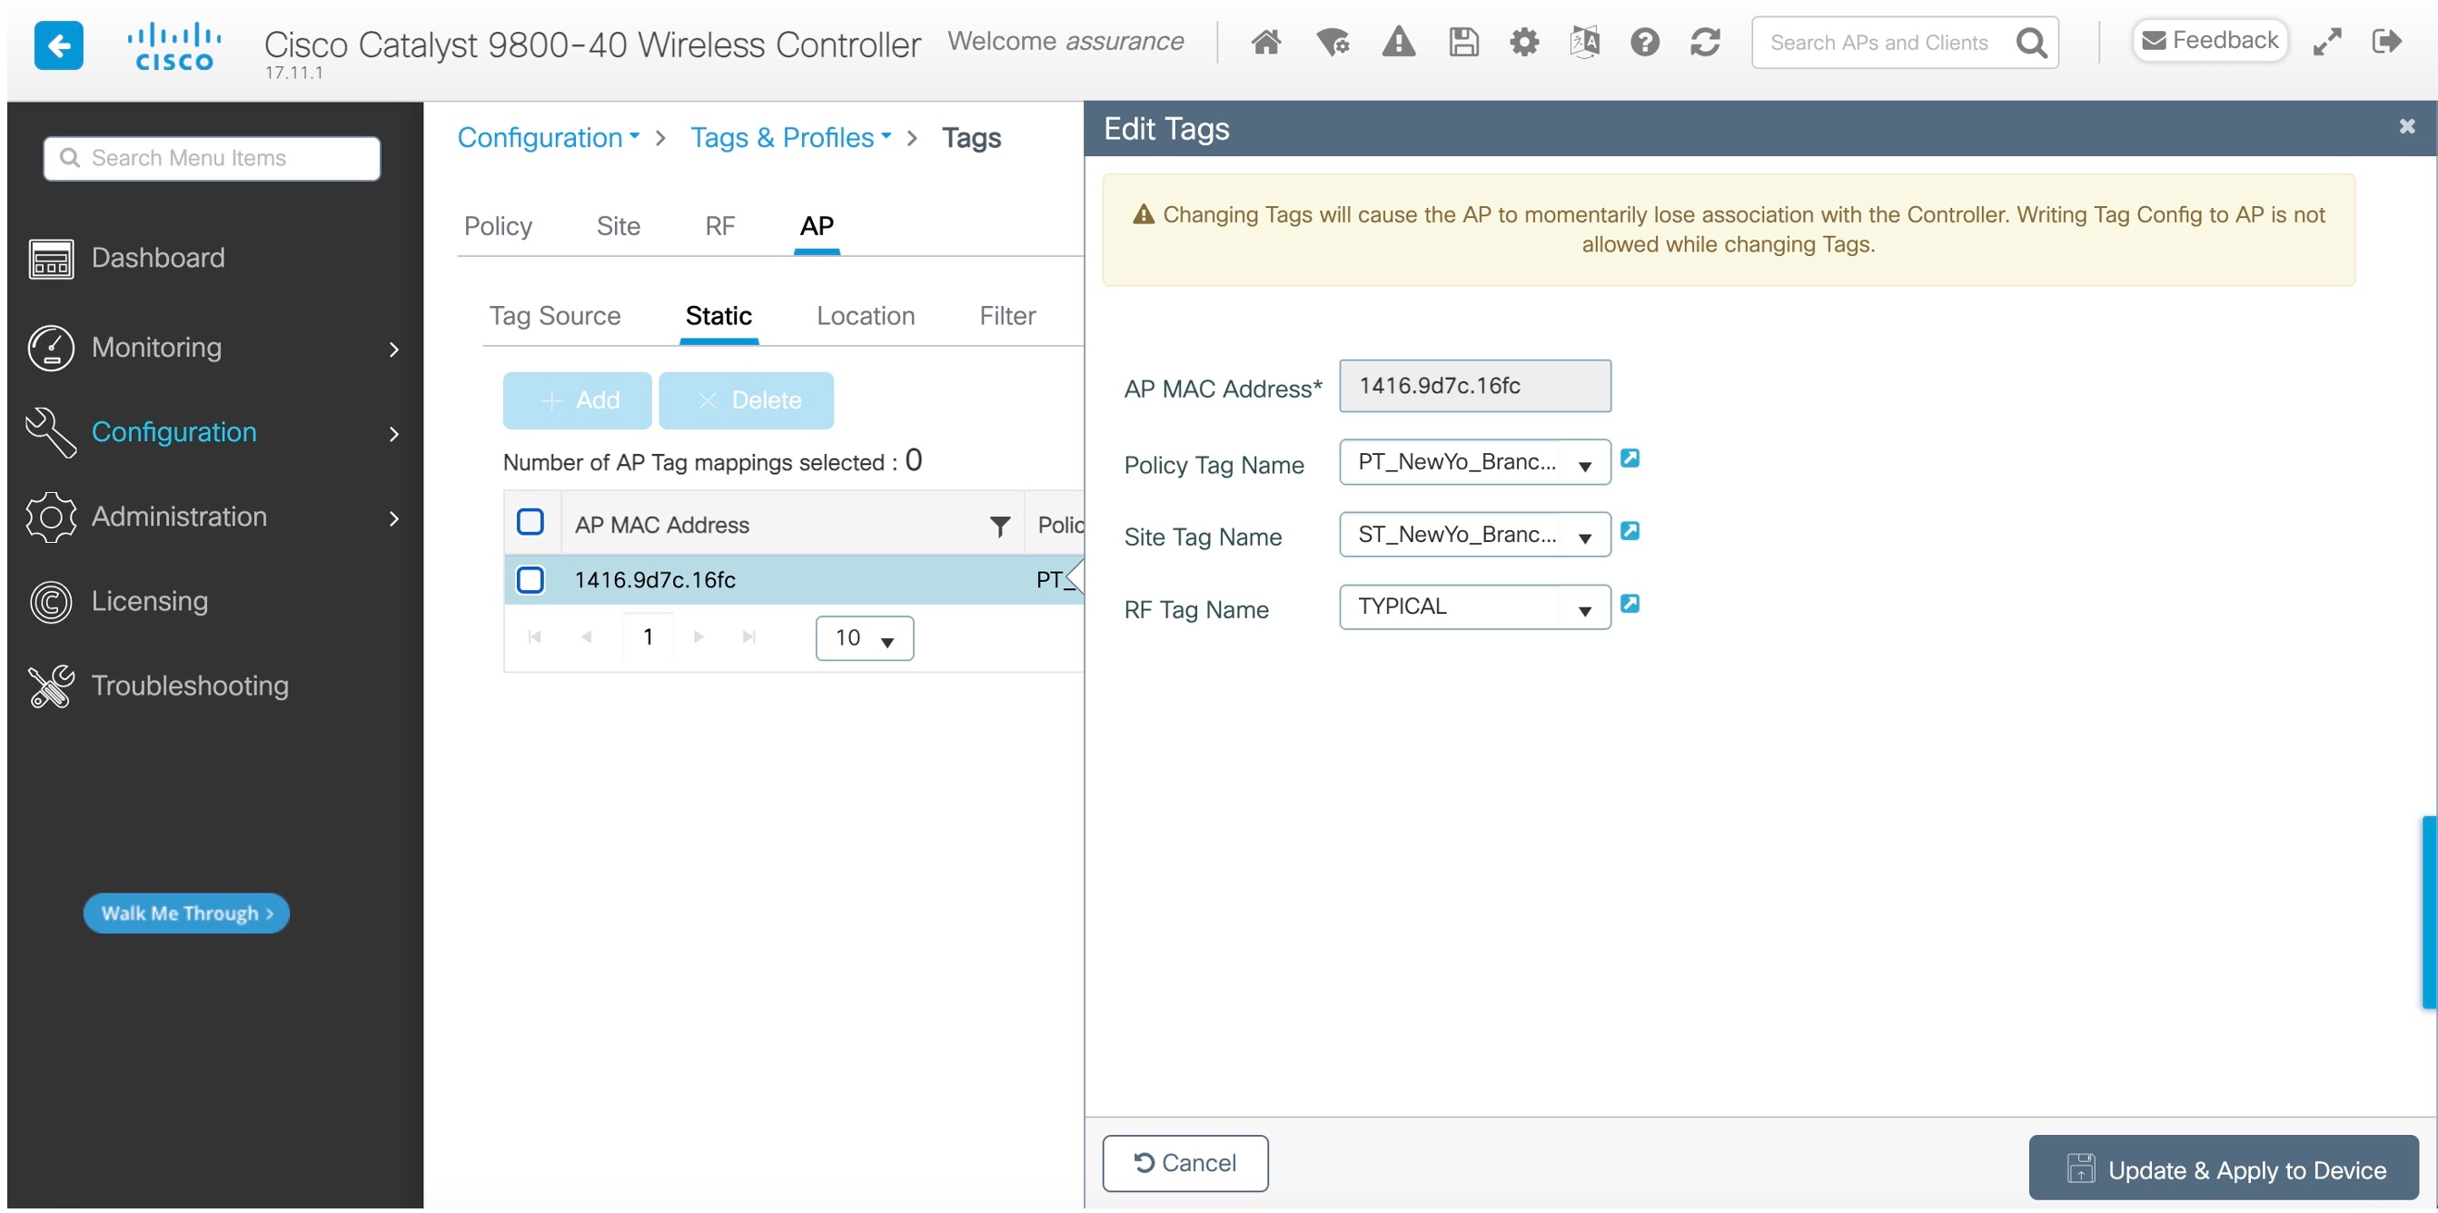Screen dimensions: 2438x1213
Task: Check the box for AP 1416.9d7c.16fc
Action: [x=530, y=580]
